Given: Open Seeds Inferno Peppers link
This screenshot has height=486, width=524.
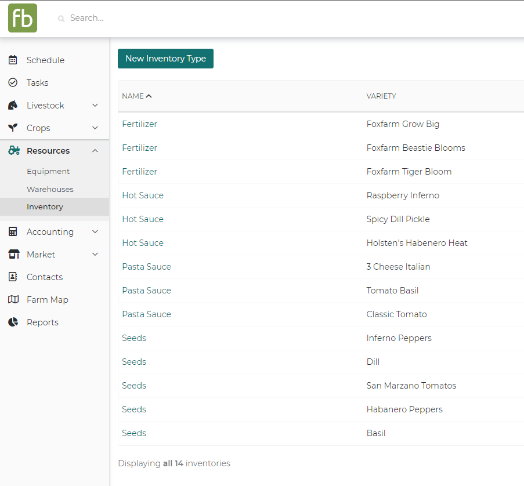Looking at the screenshot, I should 134,338.
